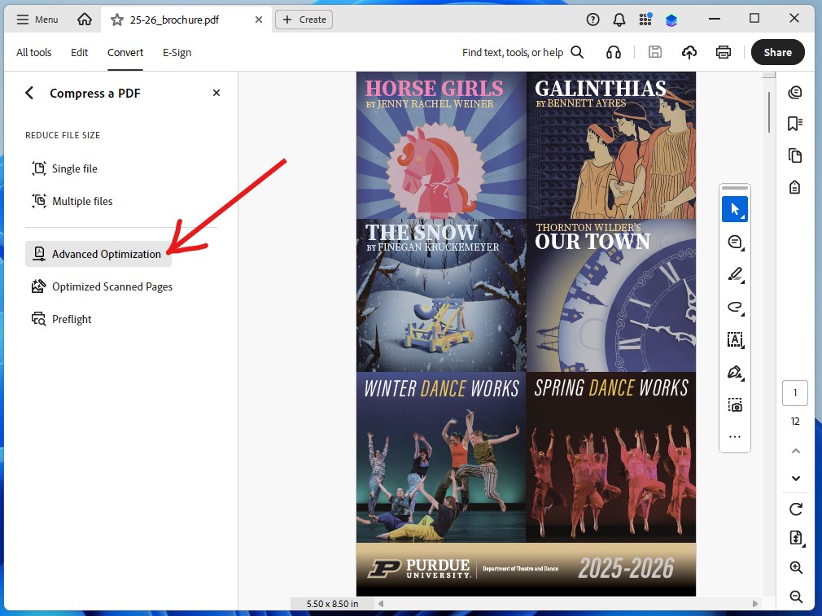Select the Fill & Sign pen tool

[735, 372]
